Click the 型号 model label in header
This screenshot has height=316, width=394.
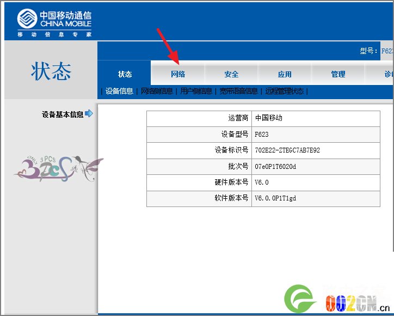tap(368, 51)
